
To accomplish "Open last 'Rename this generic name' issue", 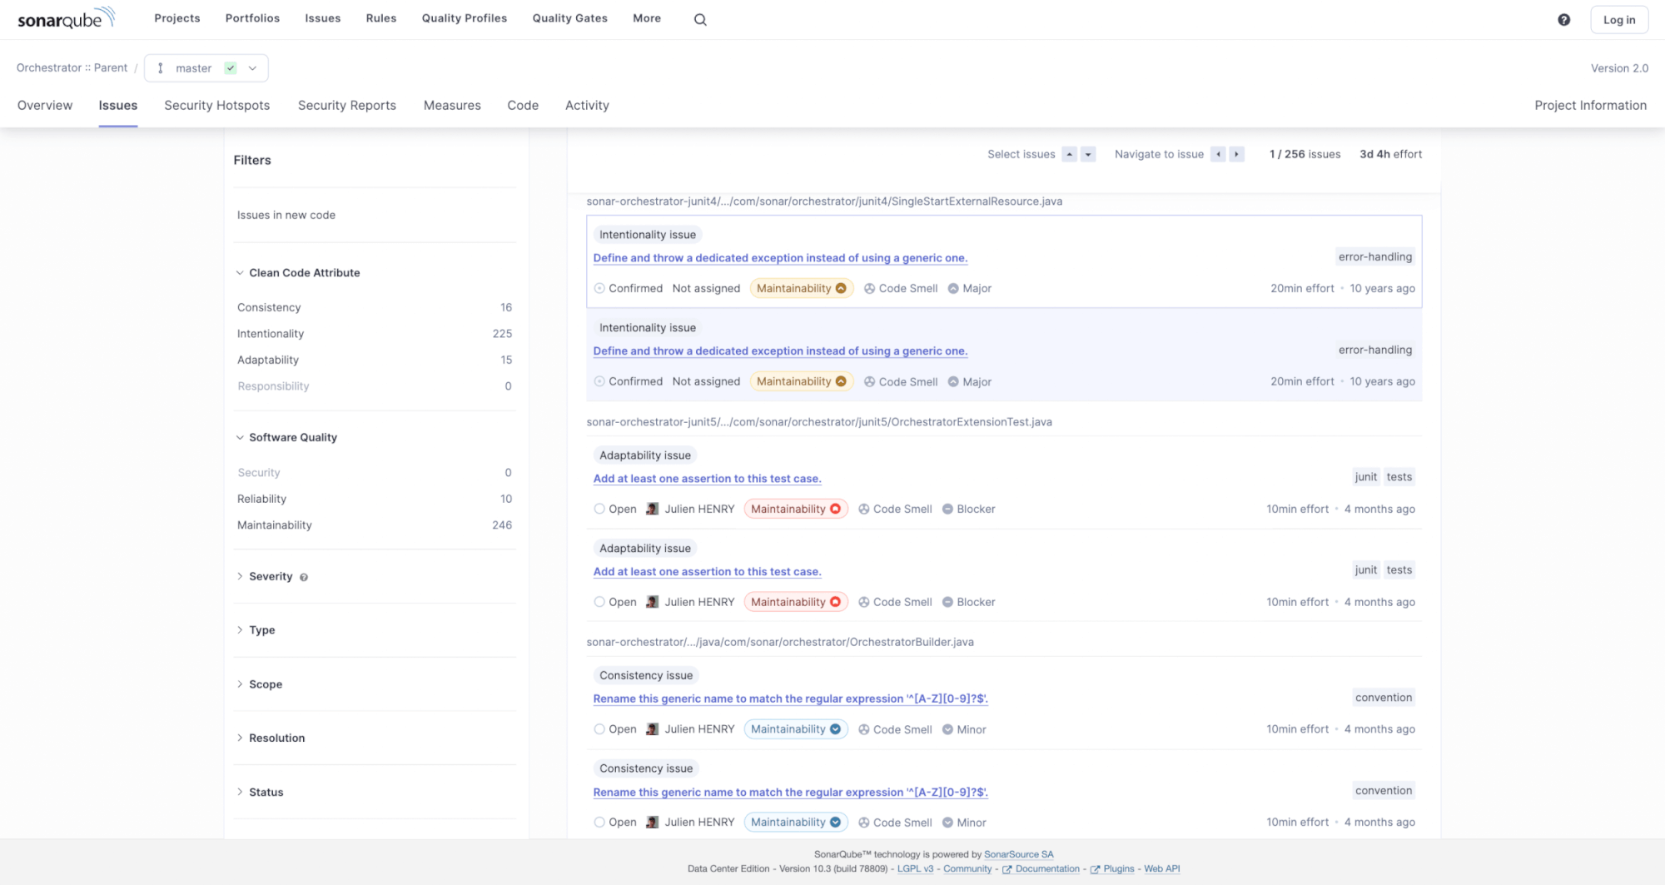I will click(x=790, y=793).
